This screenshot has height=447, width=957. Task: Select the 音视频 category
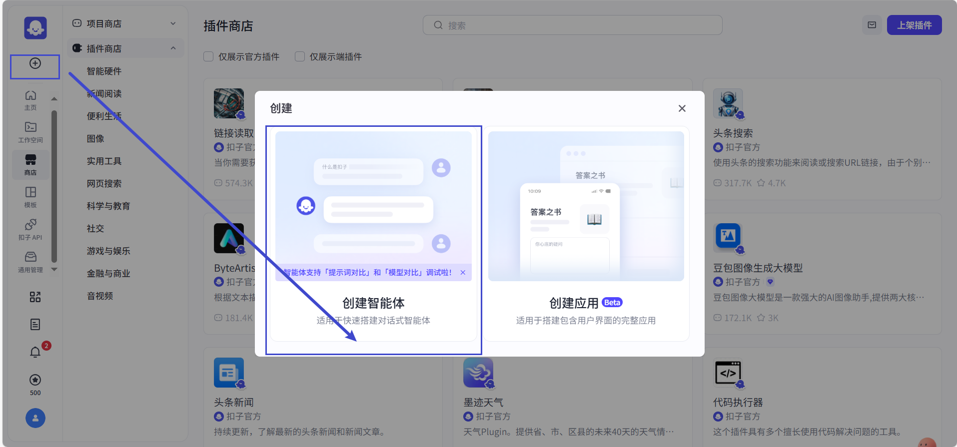(x=100, y=296)
